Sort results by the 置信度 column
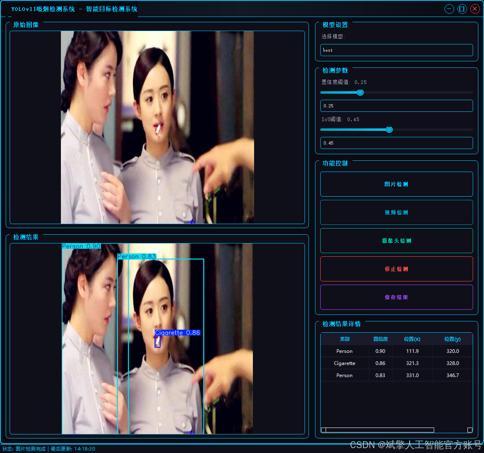Image resolution: width=484 pixels, height=453 pixels. click(x=380, y=339)
